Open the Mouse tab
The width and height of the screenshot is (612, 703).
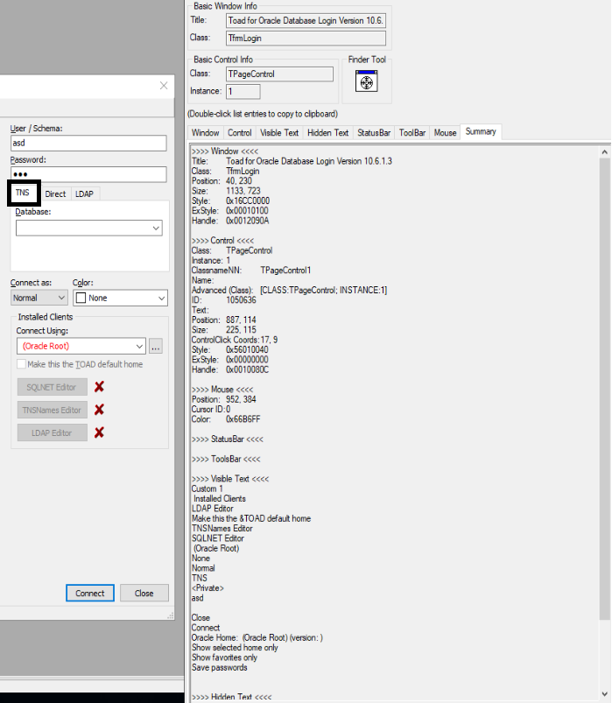tap(445, 133)
